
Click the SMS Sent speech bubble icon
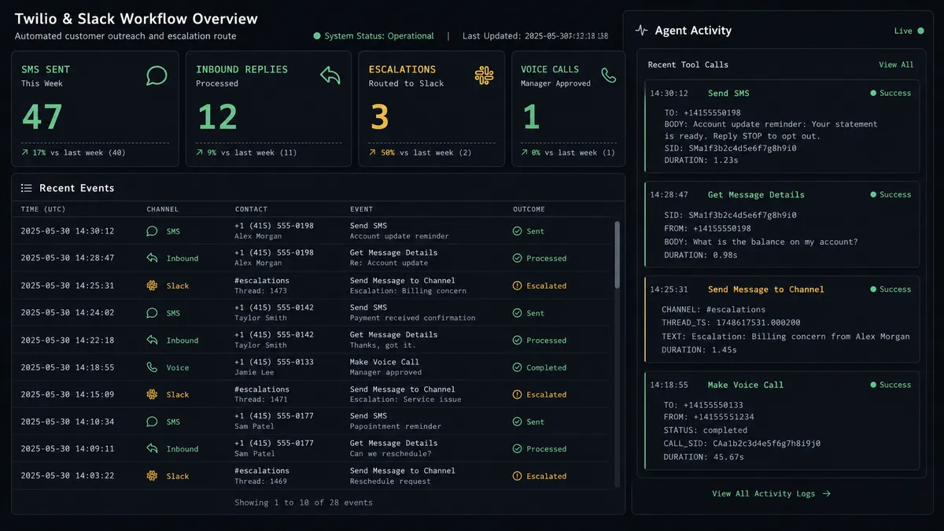point(157,76)
